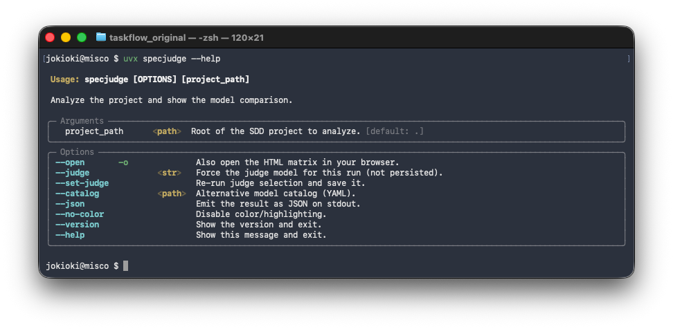
Task: Click the --catalog option text
Action: click(78, 194)
